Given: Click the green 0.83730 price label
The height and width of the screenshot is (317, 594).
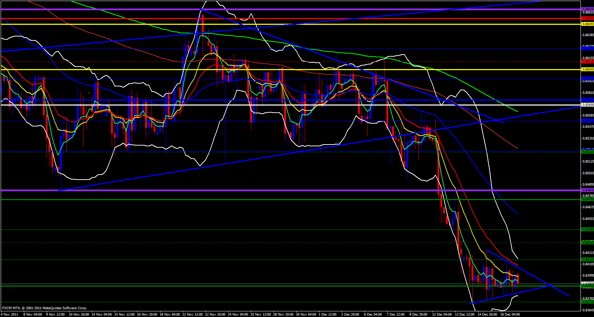Looking at the screenshot, I should point(587,302).
